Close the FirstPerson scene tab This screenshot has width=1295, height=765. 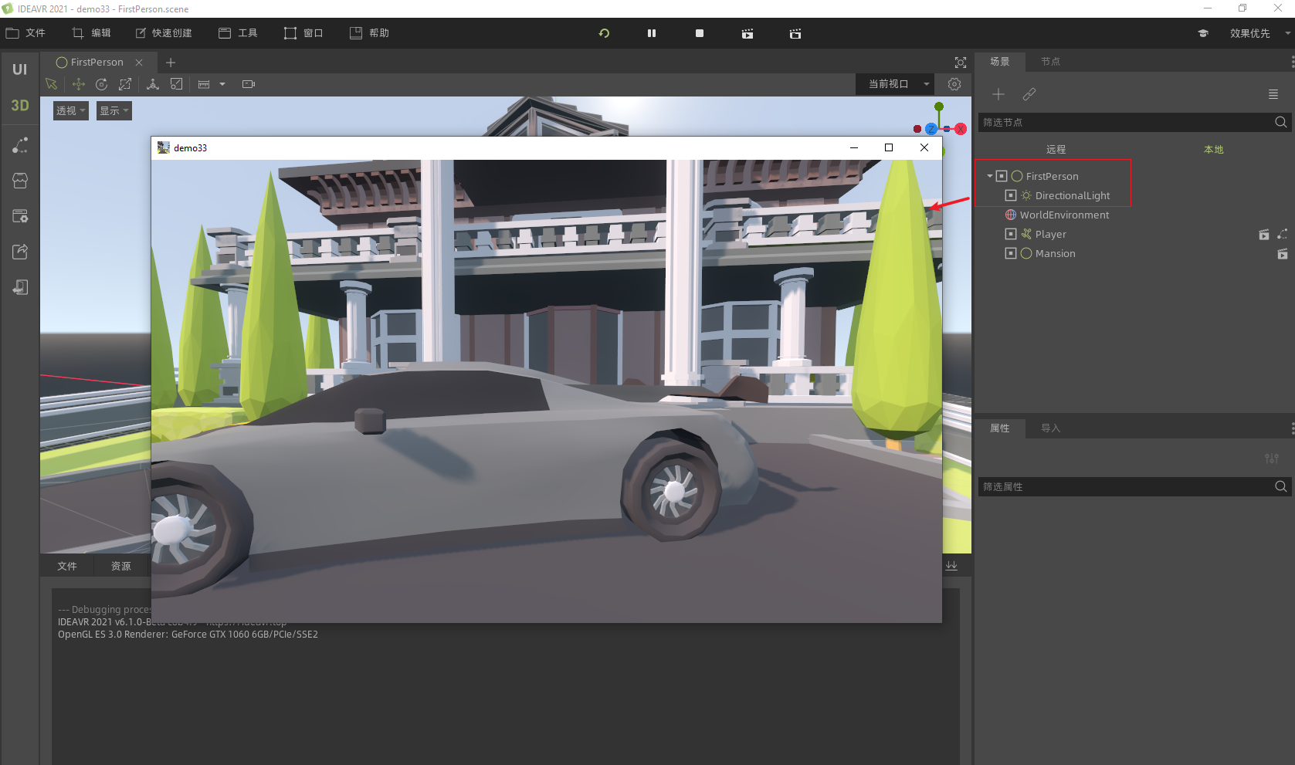tap(139, 63)
